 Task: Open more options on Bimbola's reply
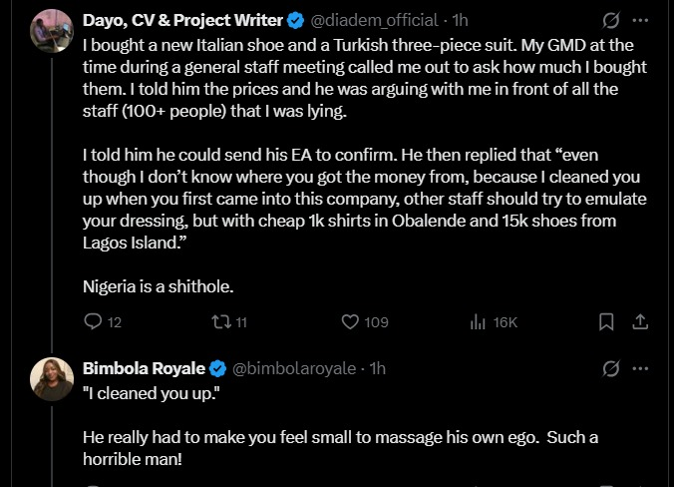[x=641, y=369]
